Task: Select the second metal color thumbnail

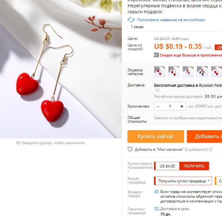Action: 174,72
